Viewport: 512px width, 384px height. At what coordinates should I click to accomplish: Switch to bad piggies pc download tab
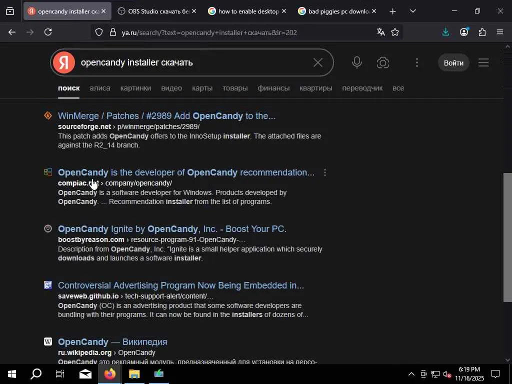[x=337, y=11]
